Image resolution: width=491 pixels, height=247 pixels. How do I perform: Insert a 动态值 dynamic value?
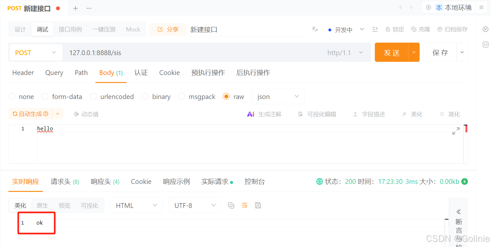pos(86,114)
